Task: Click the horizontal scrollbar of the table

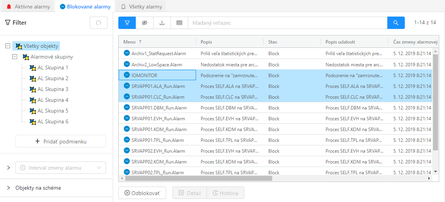Action: click(199, 178)
